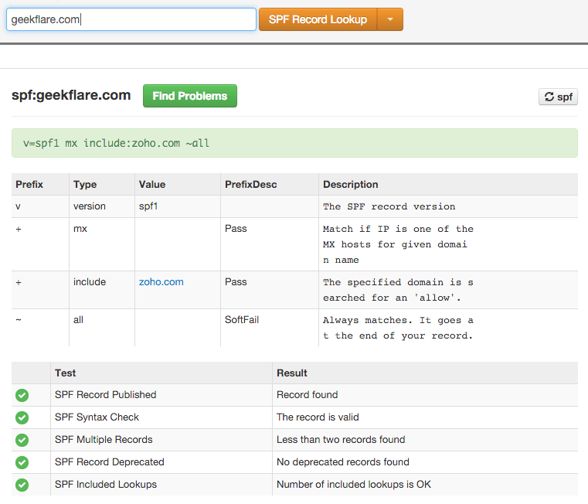Viewport: 588px width, 504px height.
Task: Click into the domain input field with geekflare.com
Action: coord(131,19)
